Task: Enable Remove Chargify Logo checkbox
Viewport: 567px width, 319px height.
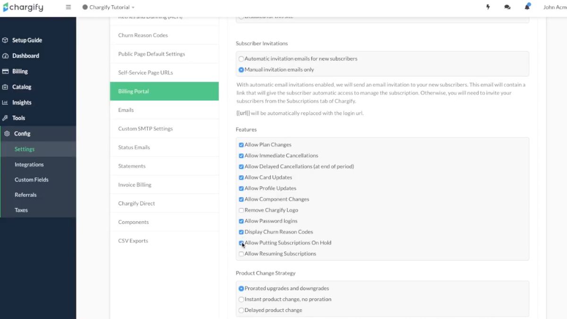Action: click(x=241, y=210)
